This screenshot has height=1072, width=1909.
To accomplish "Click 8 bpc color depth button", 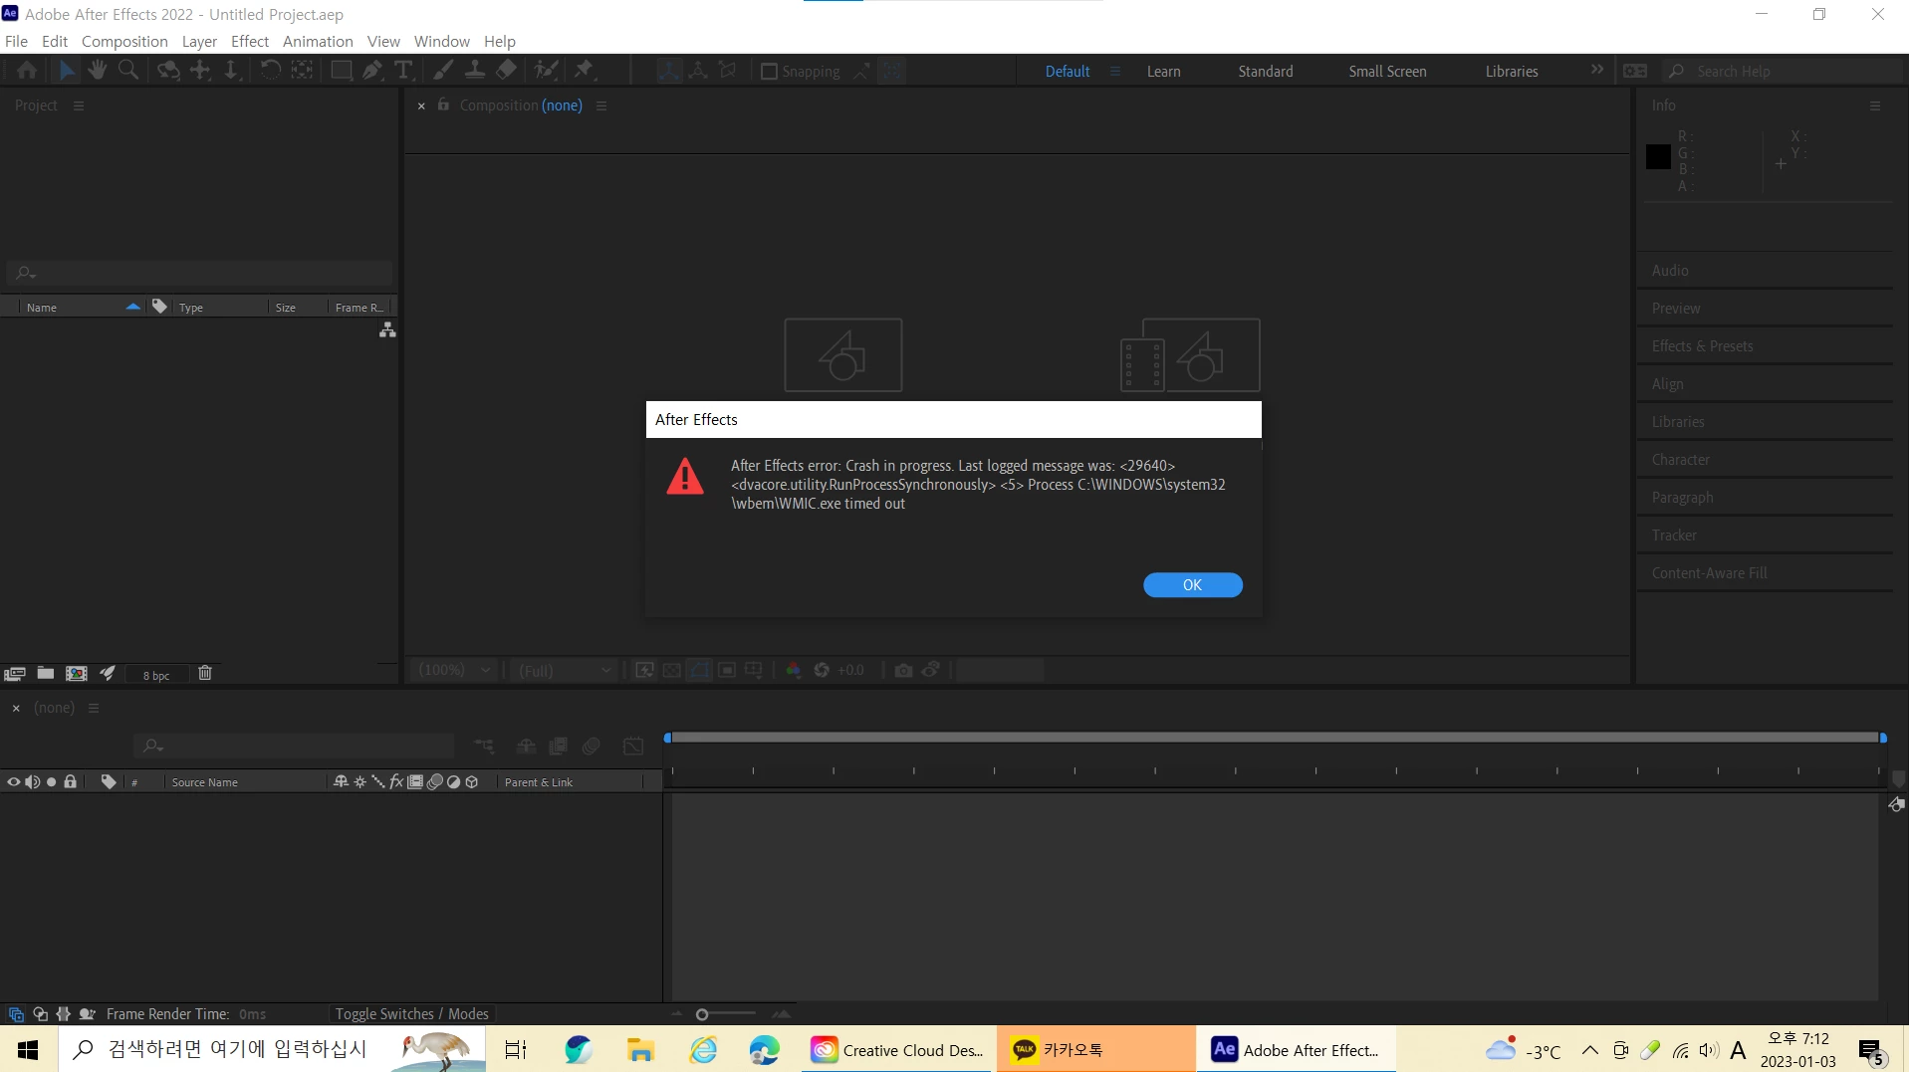I will [156, 675].
